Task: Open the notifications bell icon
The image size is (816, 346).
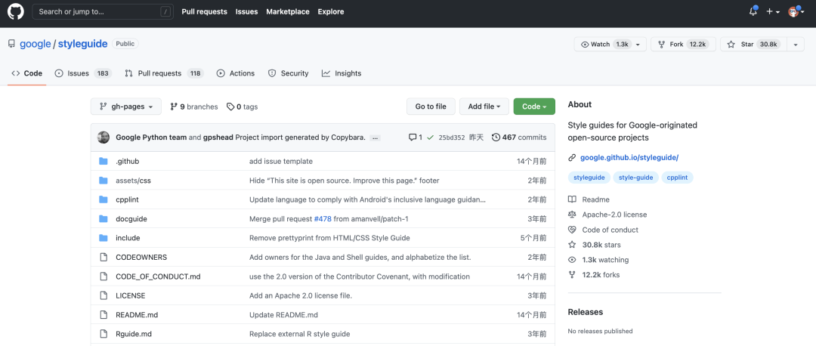Action: (753, 11)
